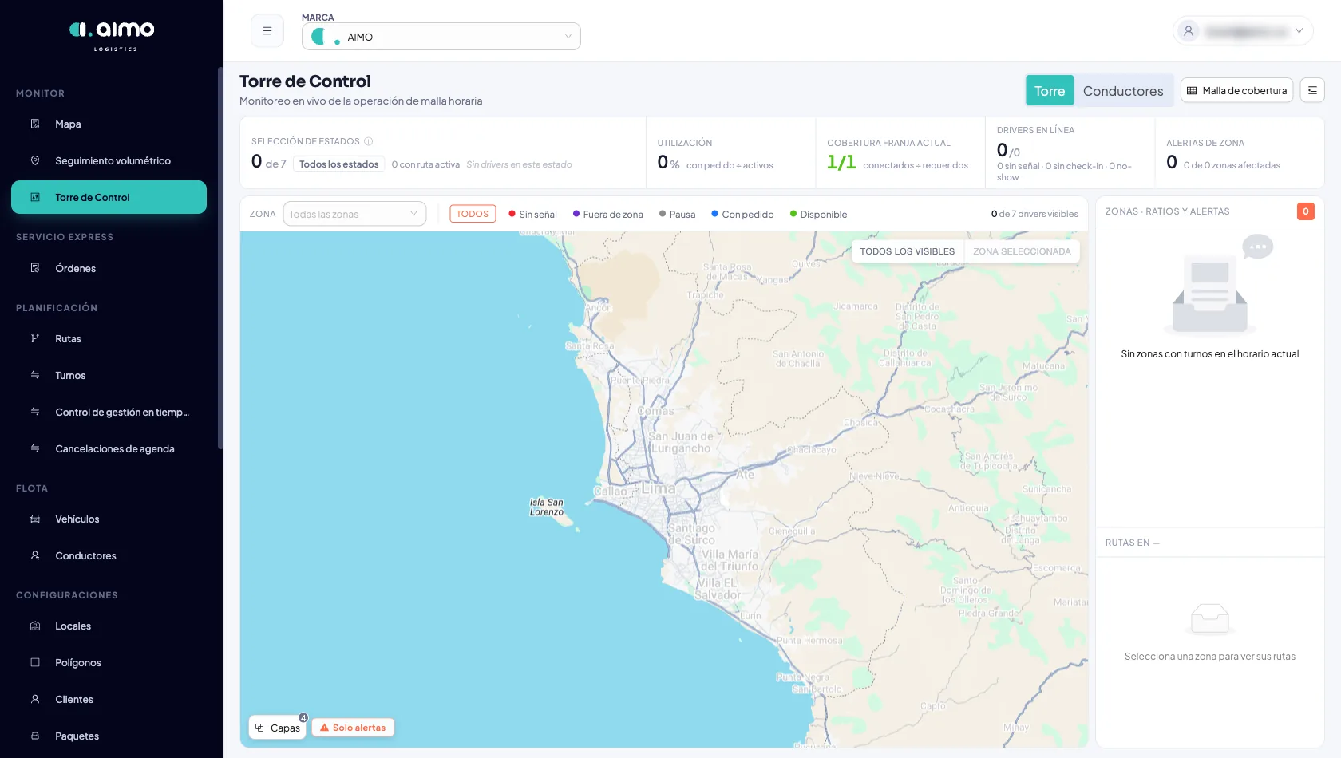Expand the Marca AIMO dropdown
This screenshot has height=758, width=1341.
(x=441, y=37)
